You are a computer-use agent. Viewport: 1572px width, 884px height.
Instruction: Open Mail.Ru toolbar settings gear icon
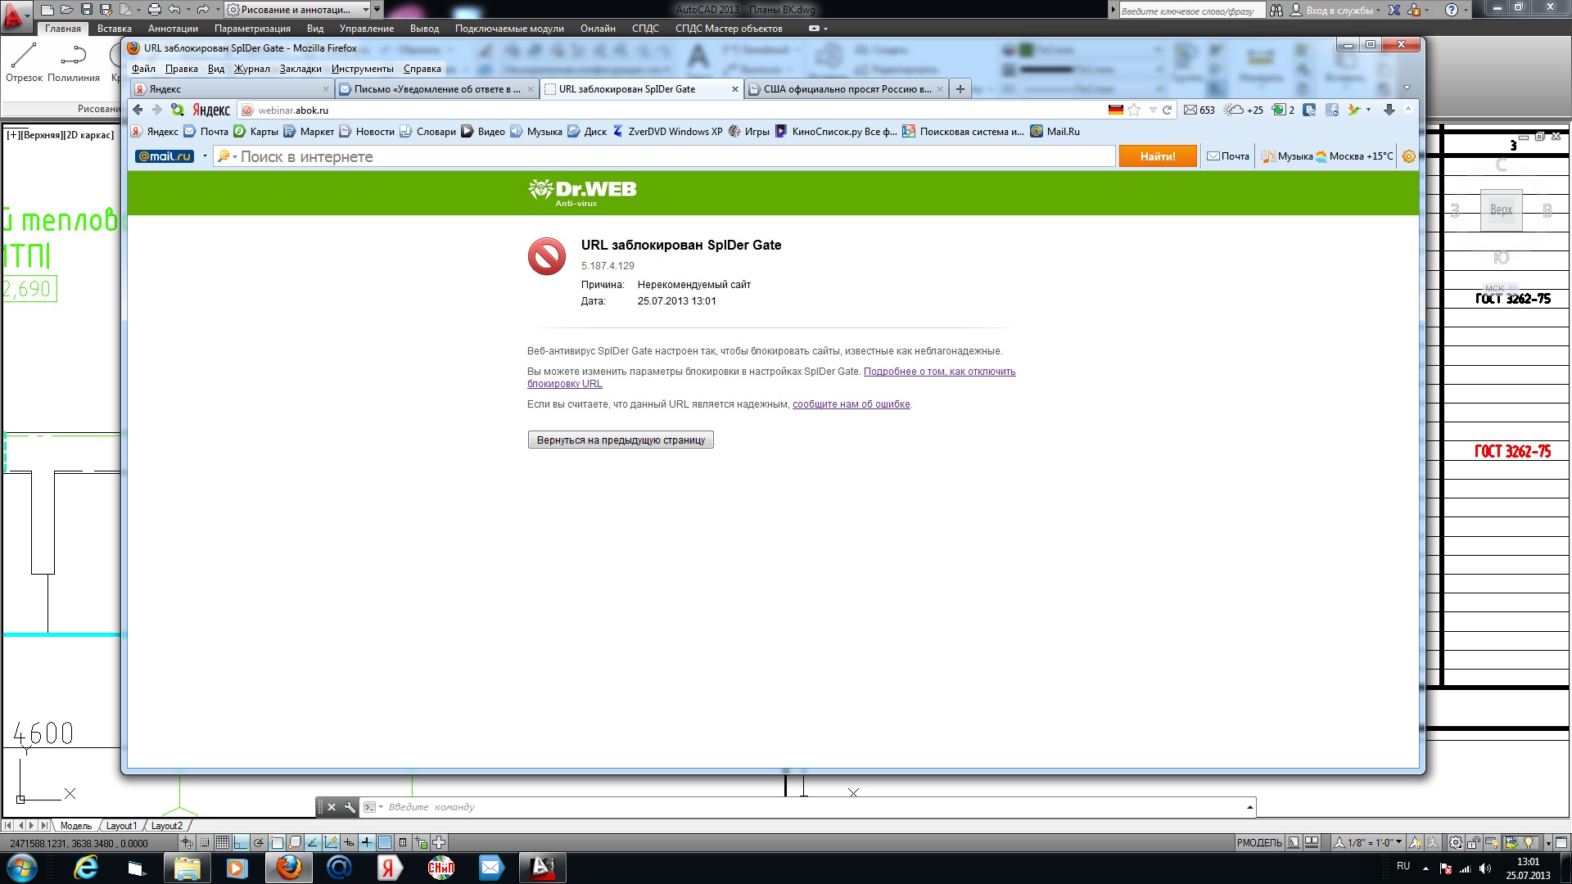coord(1408,156)
